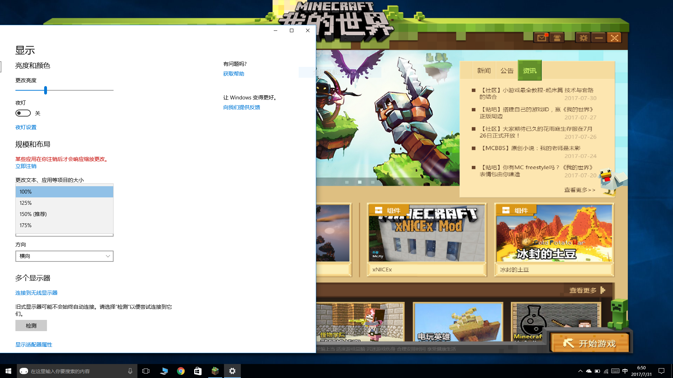Select 150% (推荐) scaling option
673x378 pixels.
64,214
